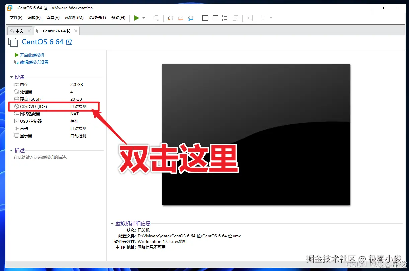Click the 已关机 status value
This screenshot has height=271, width=409.
[x=144, y=230]
